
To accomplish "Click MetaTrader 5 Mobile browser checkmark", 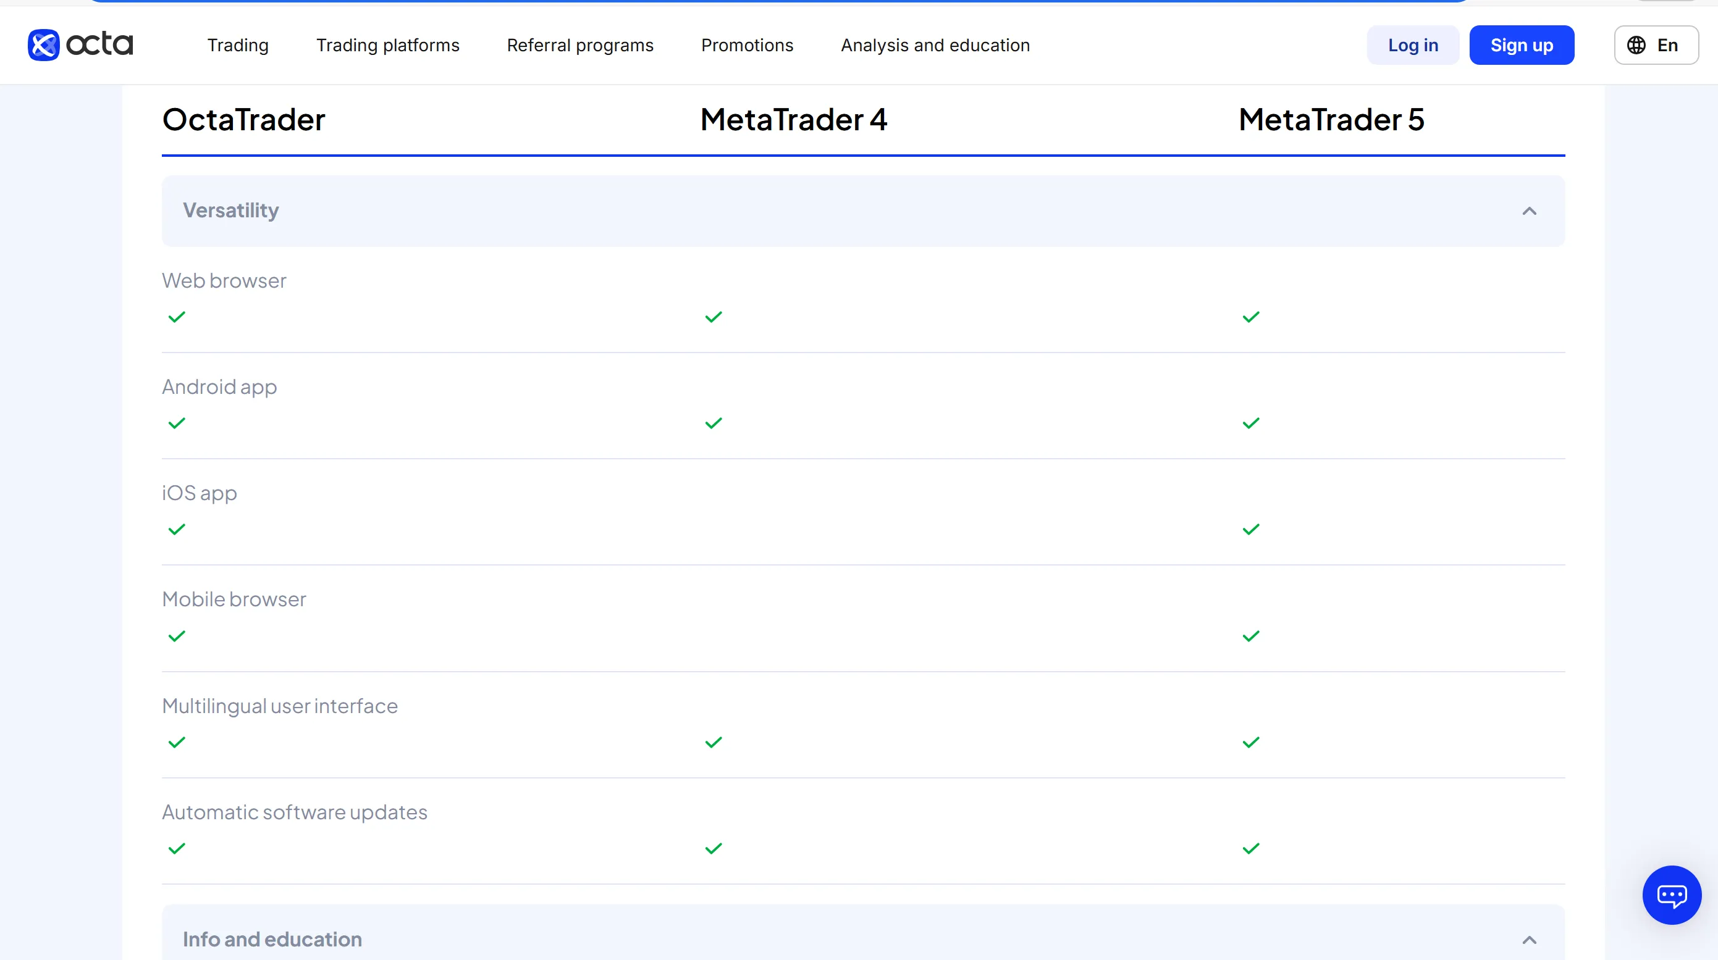I will pos(1251,636).
